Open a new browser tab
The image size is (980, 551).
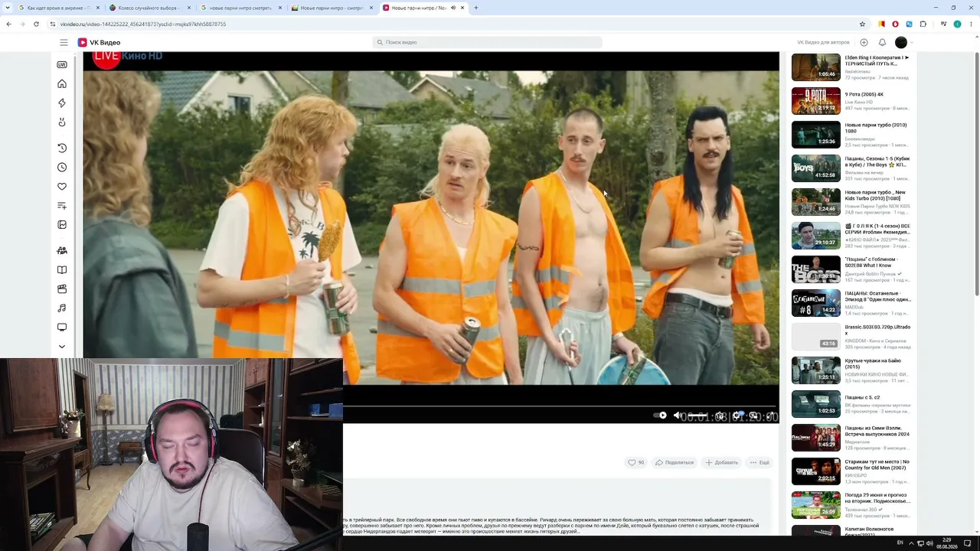coord(476,8)
